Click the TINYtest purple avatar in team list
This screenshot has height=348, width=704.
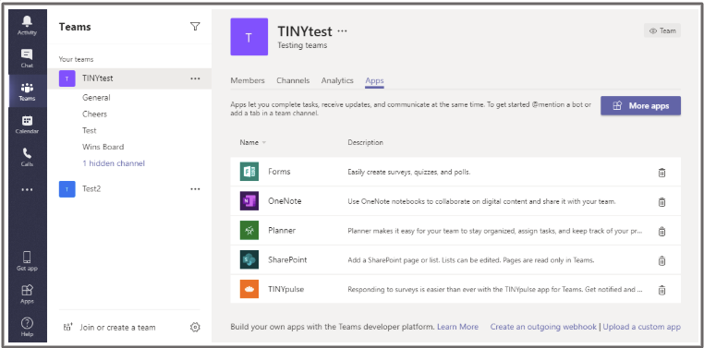(x=67, y=78)
